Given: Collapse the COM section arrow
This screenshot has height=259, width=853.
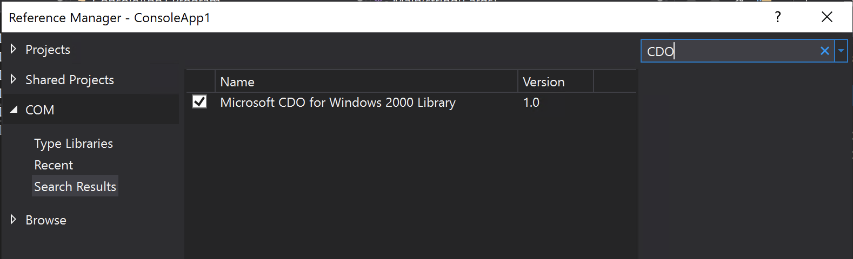Looking at the screenshot, I should tap(14, 110).
